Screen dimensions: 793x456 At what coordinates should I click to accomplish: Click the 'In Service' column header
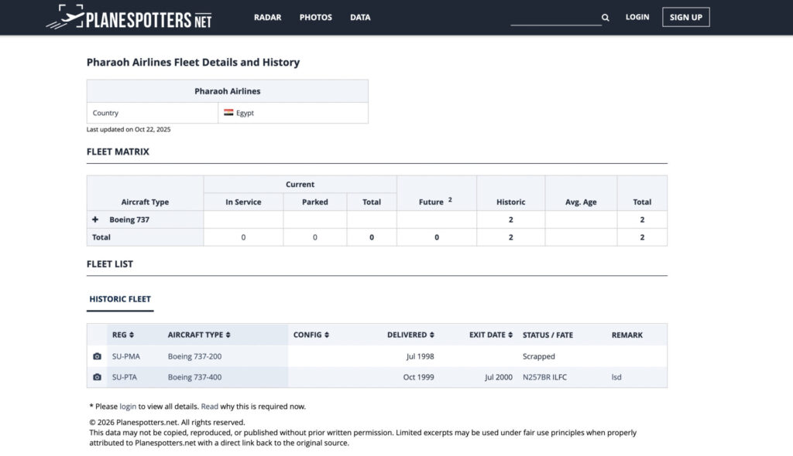click(243, 202)
